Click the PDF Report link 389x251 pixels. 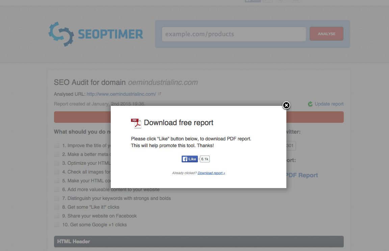click(x=304, y=175)
